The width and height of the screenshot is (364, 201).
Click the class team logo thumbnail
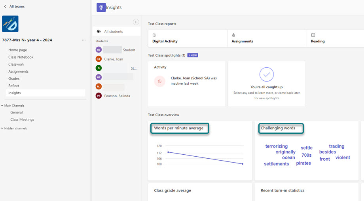(10, 24)
